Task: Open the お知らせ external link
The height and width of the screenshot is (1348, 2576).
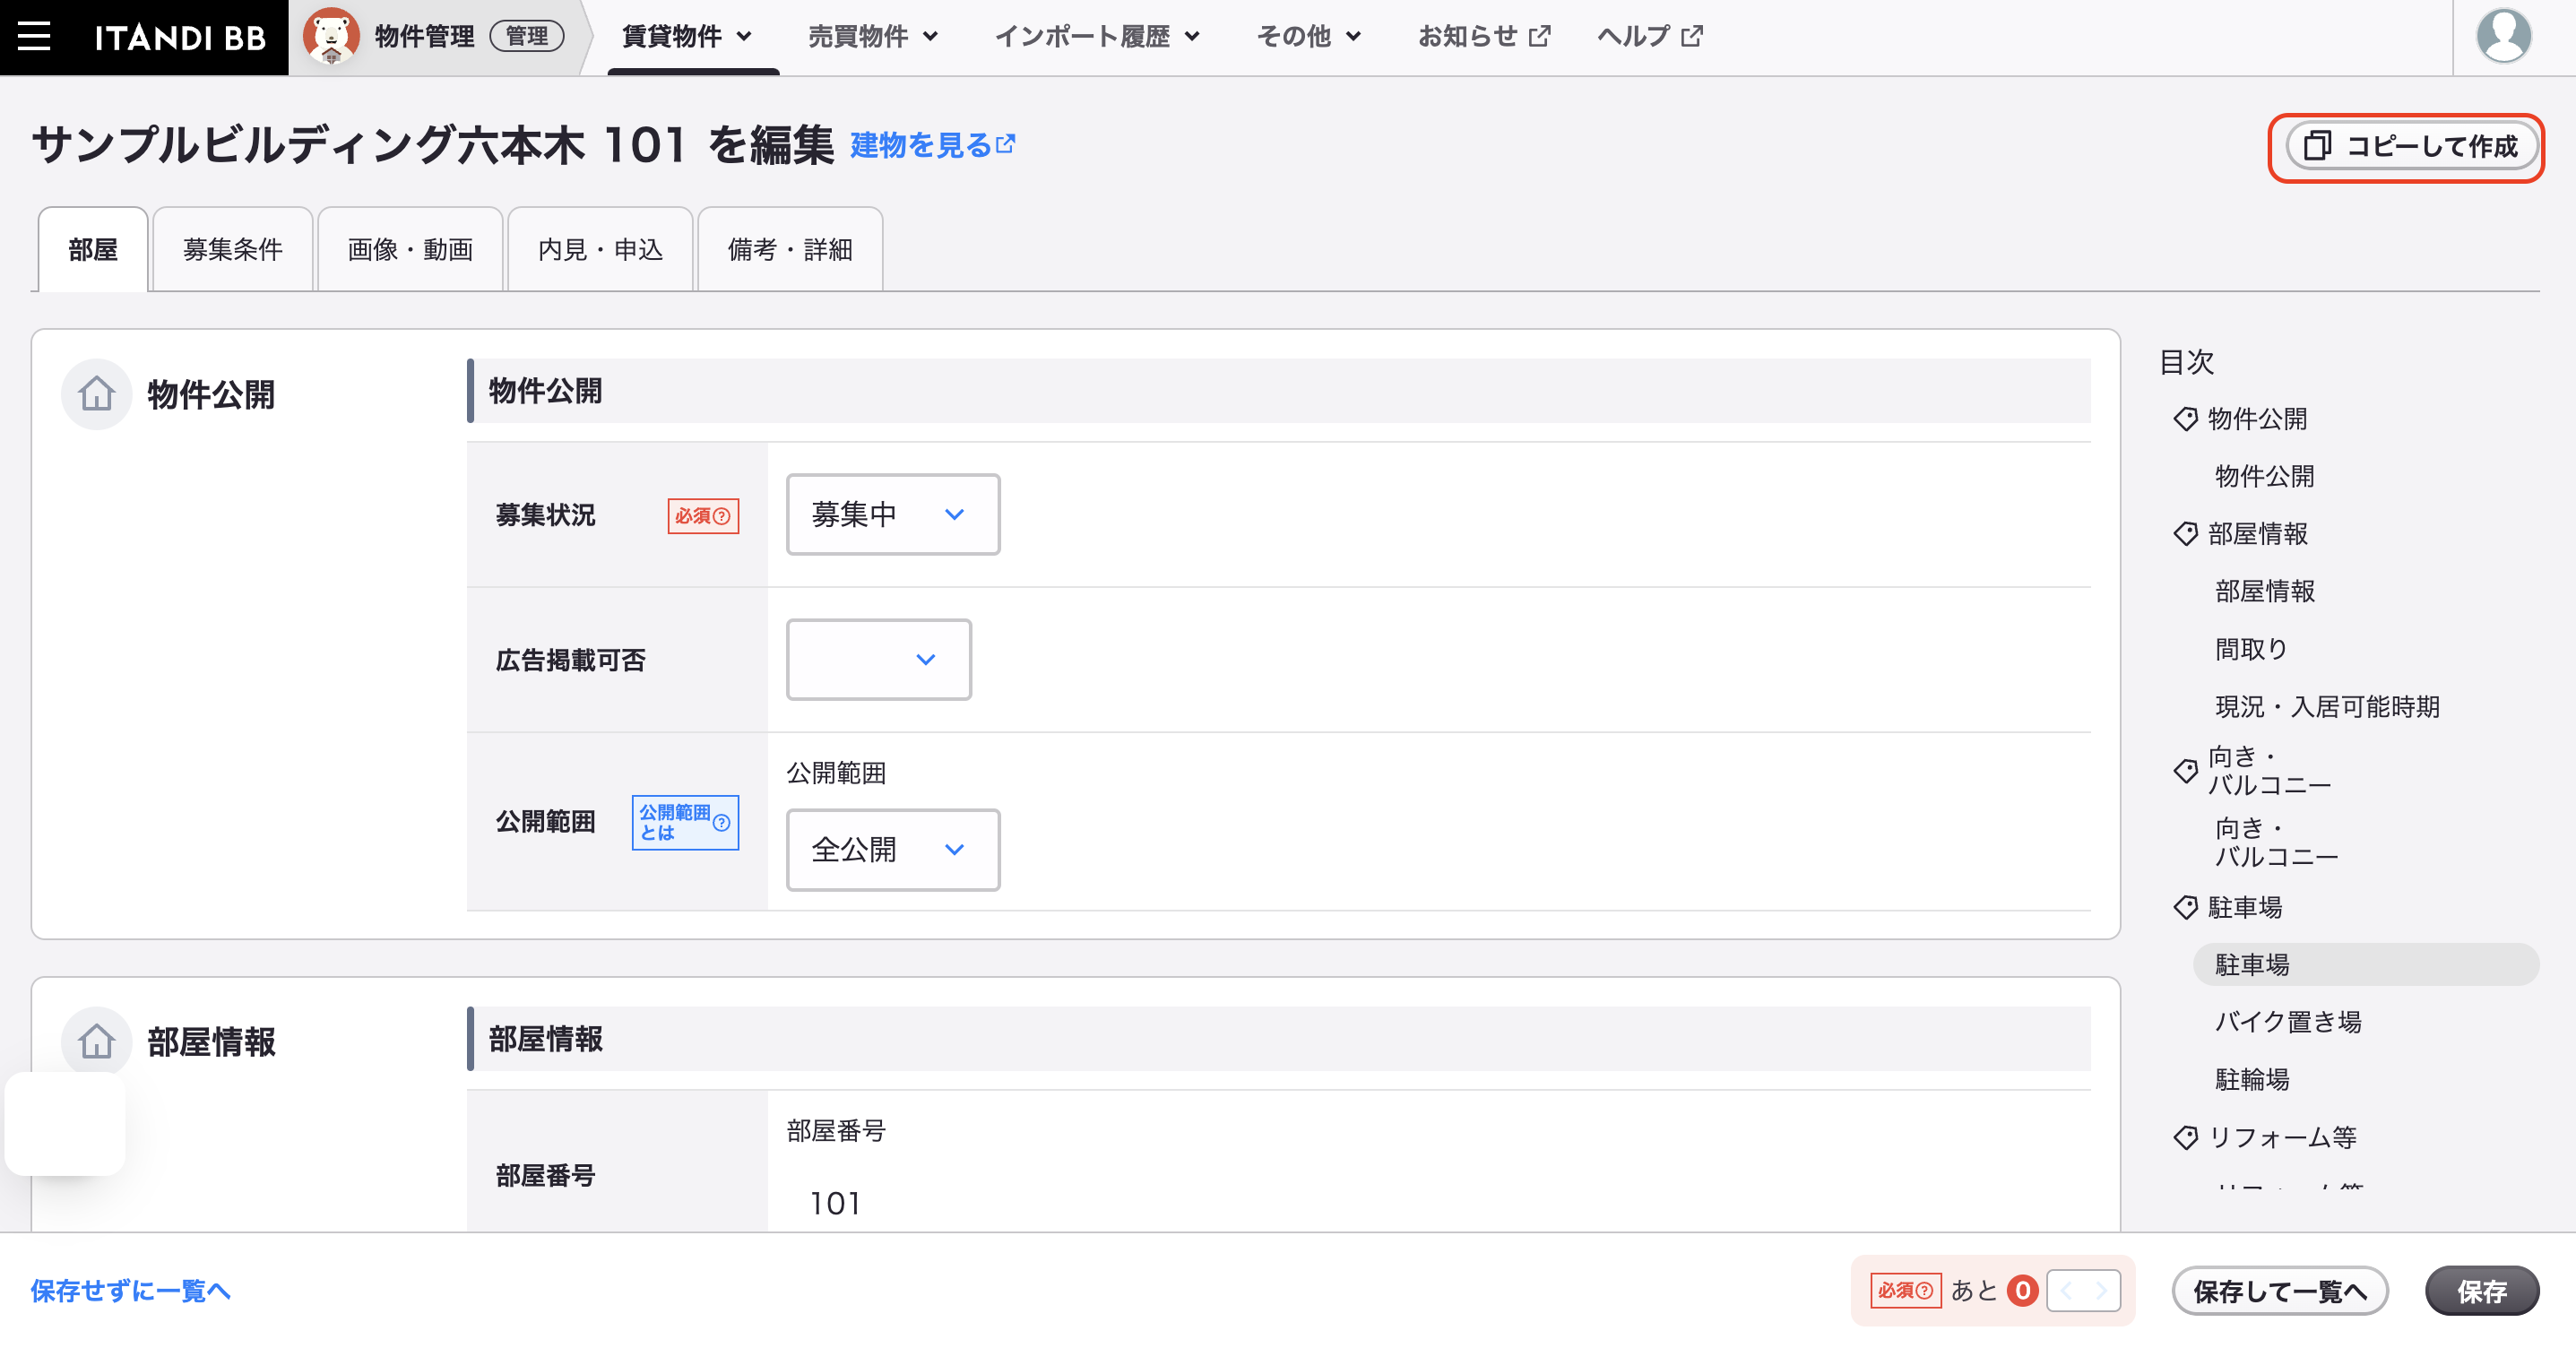Action: coord(1484,37)
